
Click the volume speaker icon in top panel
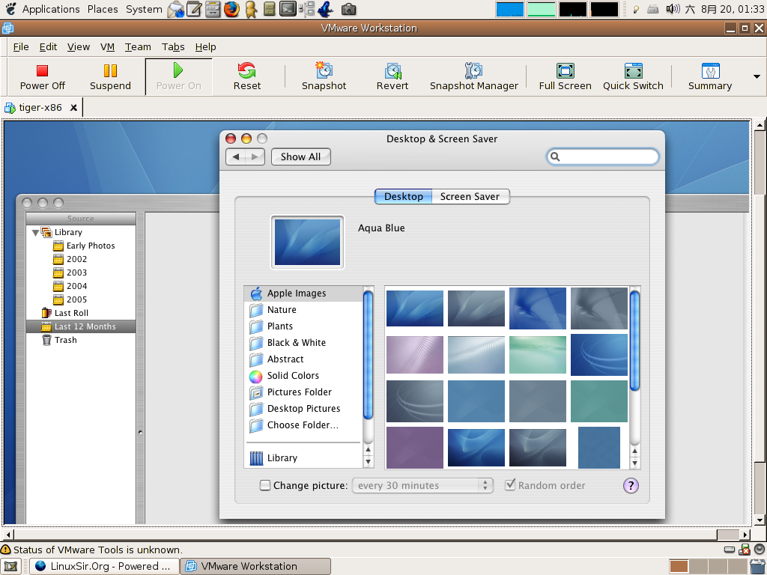673,9
